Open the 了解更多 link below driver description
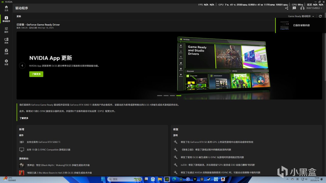 [24, 118]
